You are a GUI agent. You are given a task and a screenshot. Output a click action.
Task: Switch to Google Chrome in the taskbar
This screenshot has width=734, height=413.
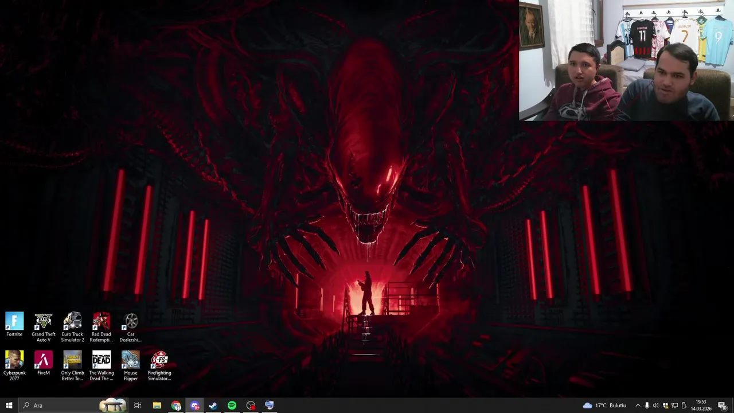tap(176, 406)
